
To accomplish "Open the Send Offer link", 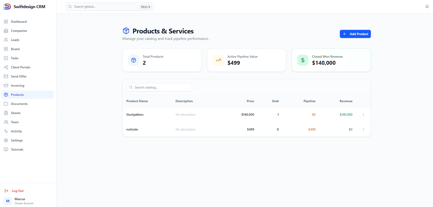I will click(27, 76).
